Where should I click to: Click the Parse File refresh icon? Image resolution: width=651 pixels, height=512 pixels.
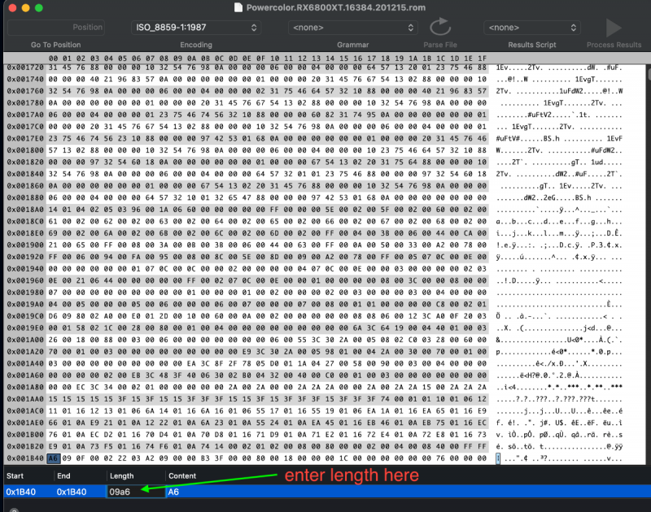coord(440,27)
